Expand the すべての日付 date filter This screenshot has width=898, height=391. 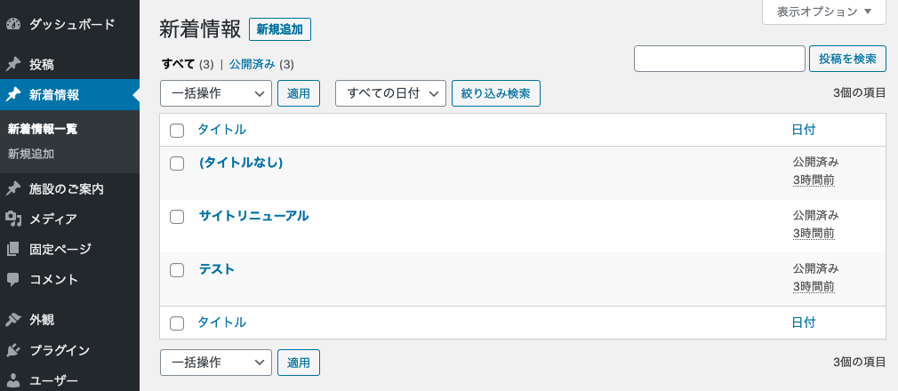[390, 93]
